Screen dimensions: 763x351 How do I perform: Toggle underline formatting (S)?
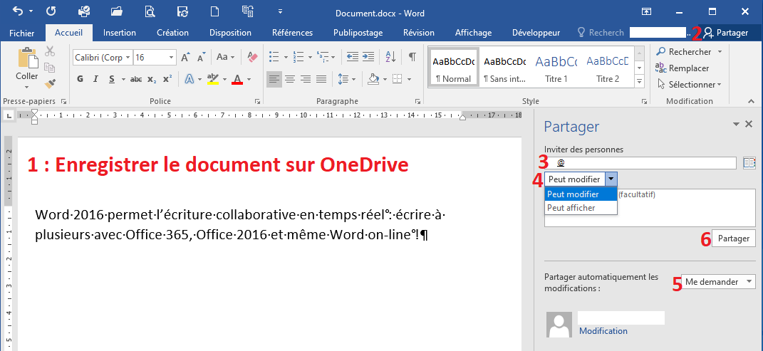coord(111,79)
